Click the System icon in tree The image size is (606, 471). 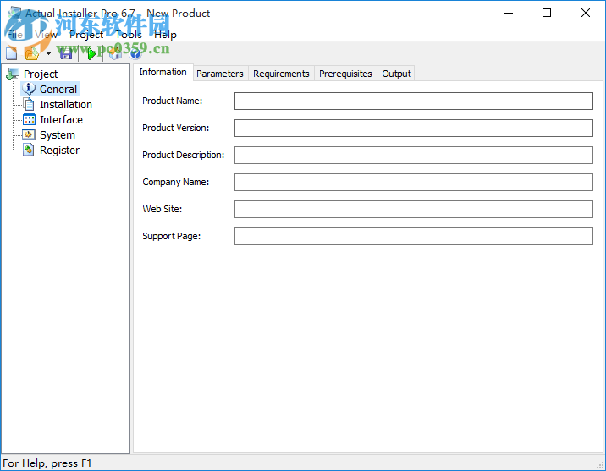coord(29,134)
